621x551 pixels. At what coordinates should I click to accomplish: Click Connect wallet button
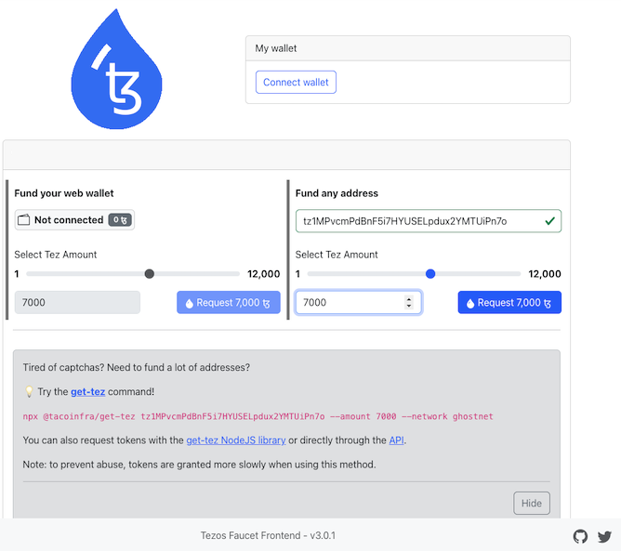pyautogui.click(x=296, y=83)
